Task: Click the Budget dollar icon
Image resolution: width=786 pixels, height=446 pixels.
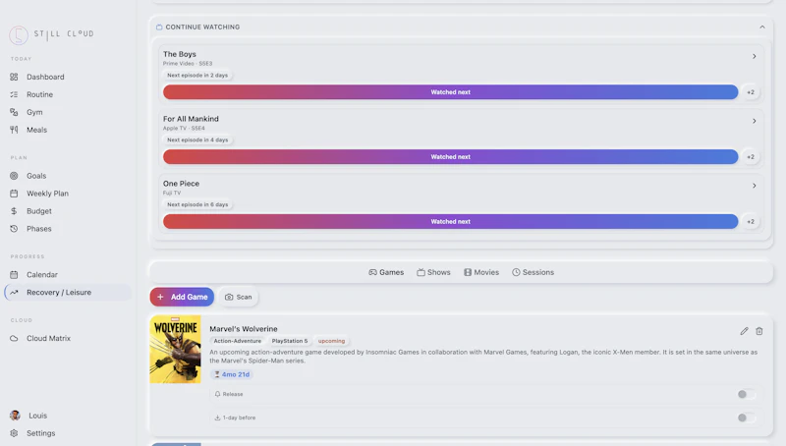Action: tap(14, 211)
